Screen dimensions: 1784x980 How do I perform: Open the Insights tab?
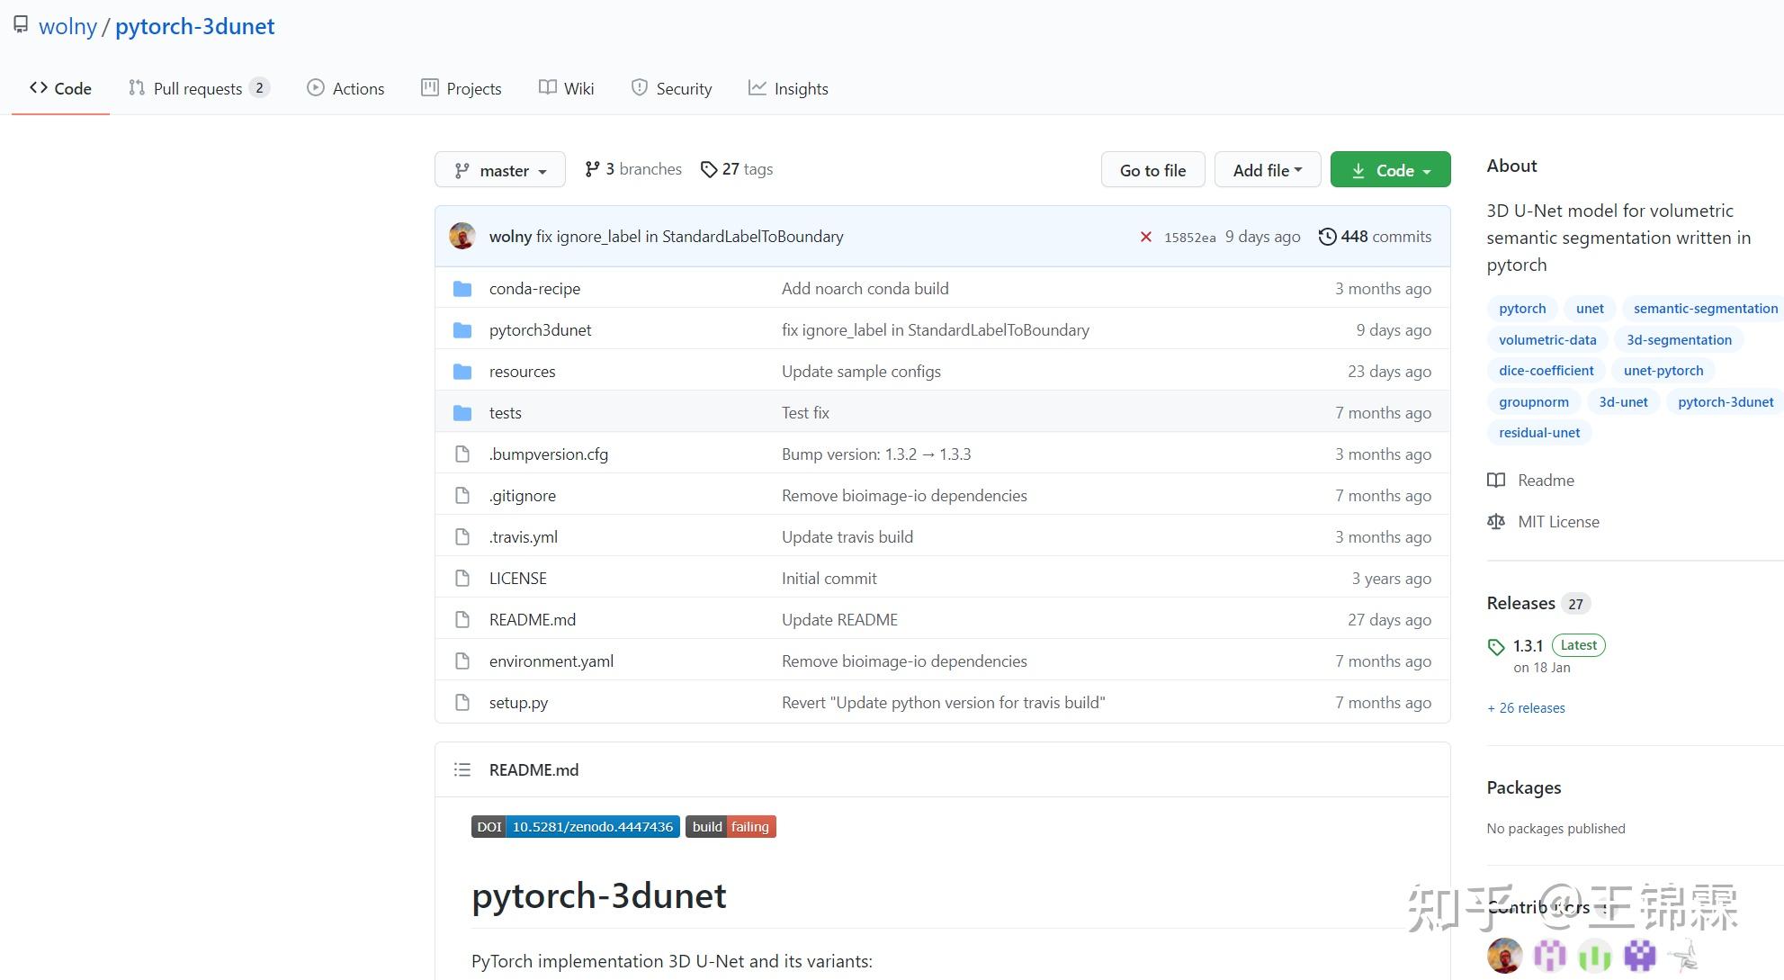[788, 88]
